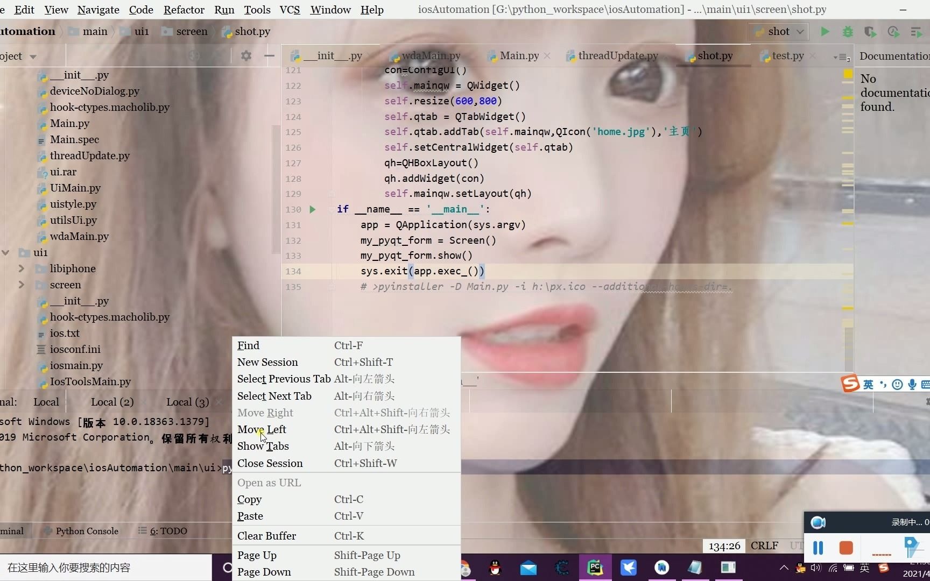This screenshot has width=930, height=581.
Task: Select Show Tabs menu entry
Action: 346,446
